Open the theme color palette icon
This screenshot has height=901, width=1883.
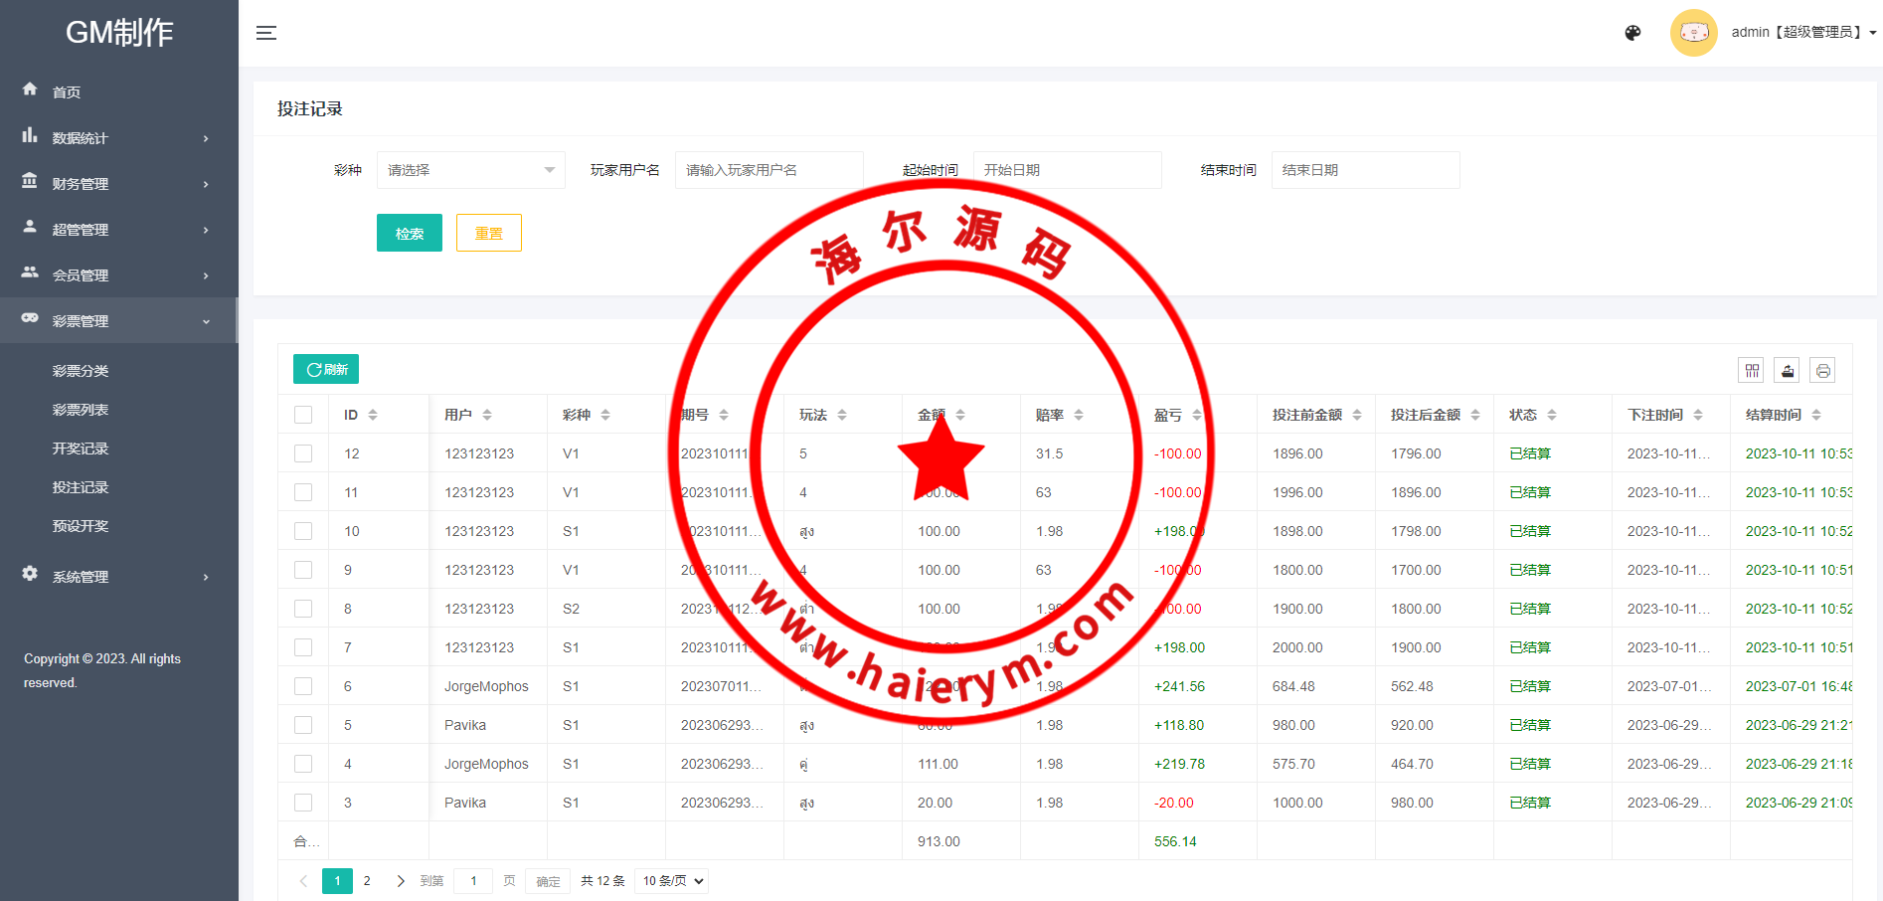(x=1632, y=33)
